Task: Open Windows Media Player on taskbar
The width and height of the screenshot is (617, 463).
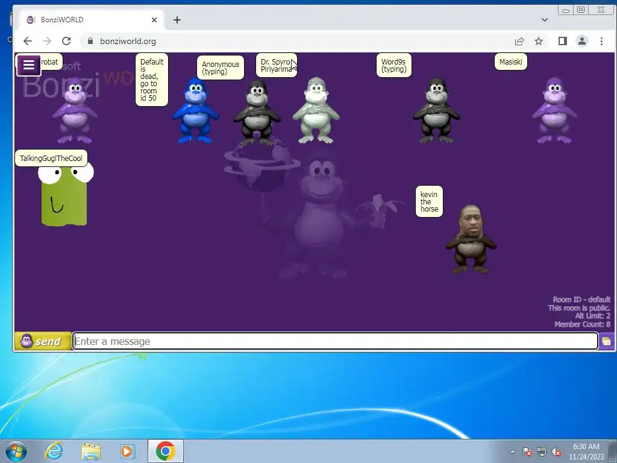Action: pos(127,451)
